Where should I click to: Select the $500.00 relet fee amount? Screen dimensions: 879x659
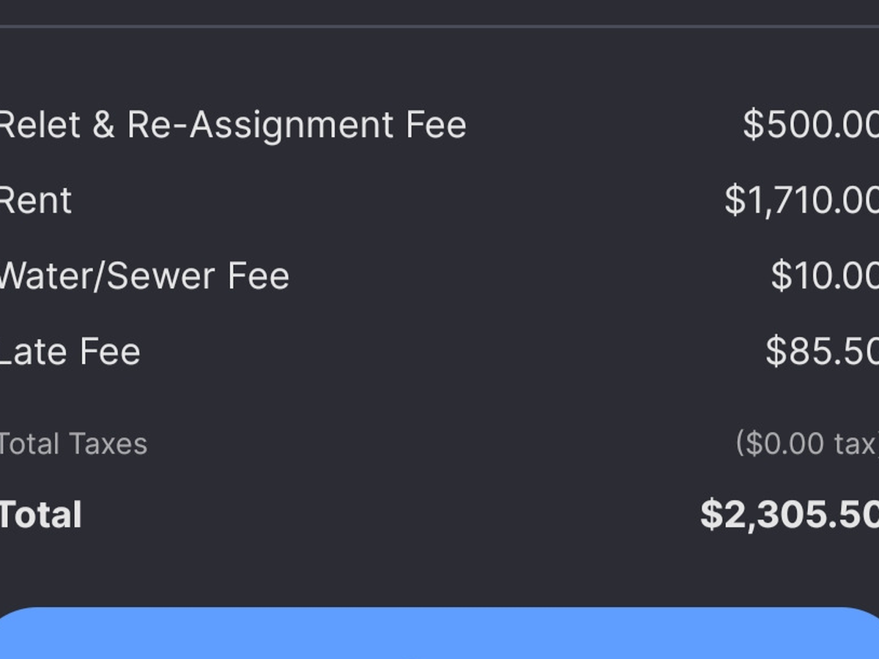(x=810, y=124)
